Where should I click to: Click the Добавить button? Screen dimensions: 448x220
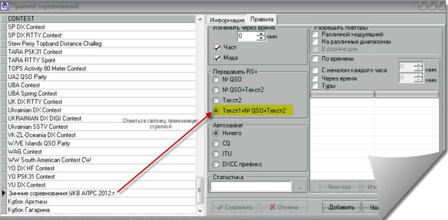coord(342,207)
